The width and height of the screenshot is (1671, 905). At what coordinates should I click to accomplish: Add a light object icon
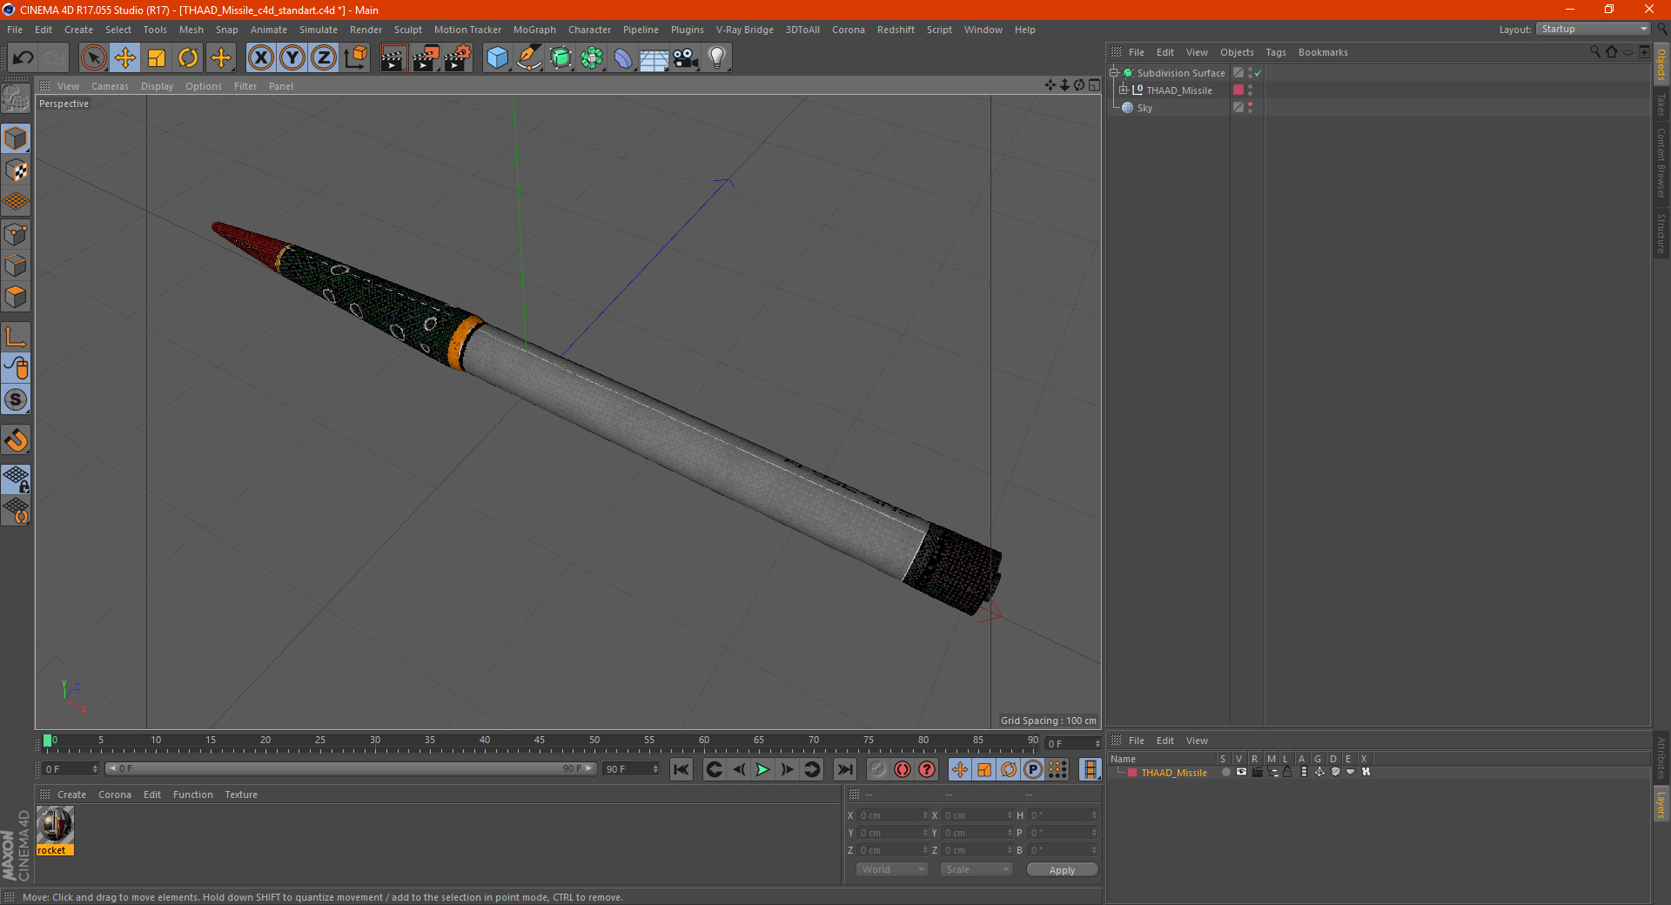click(717, 58)
